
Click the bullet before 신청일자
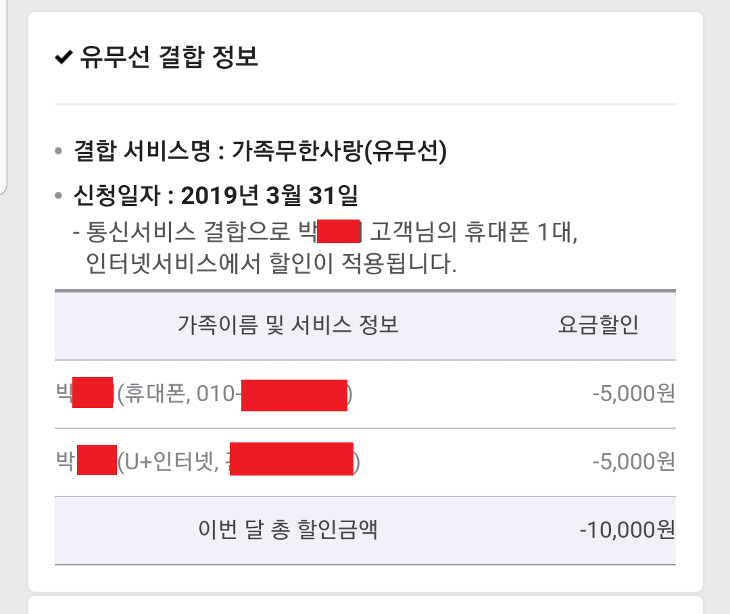pos(59,197)
